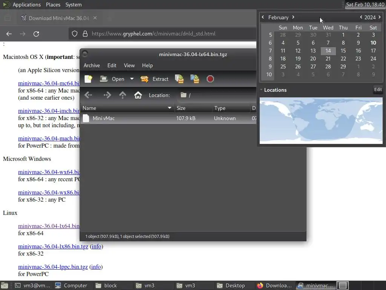
Task: Click the add folder icon
Action: point(195,79)
